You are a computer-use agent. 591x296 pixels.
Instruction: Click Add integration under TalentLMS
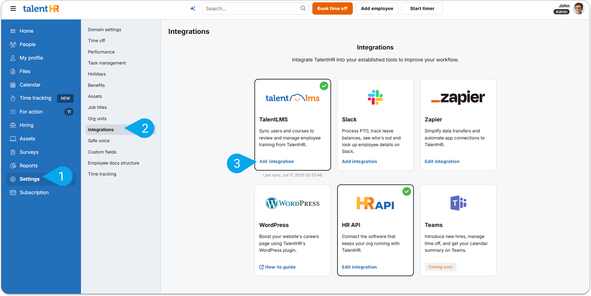click(x=277, y=161)
